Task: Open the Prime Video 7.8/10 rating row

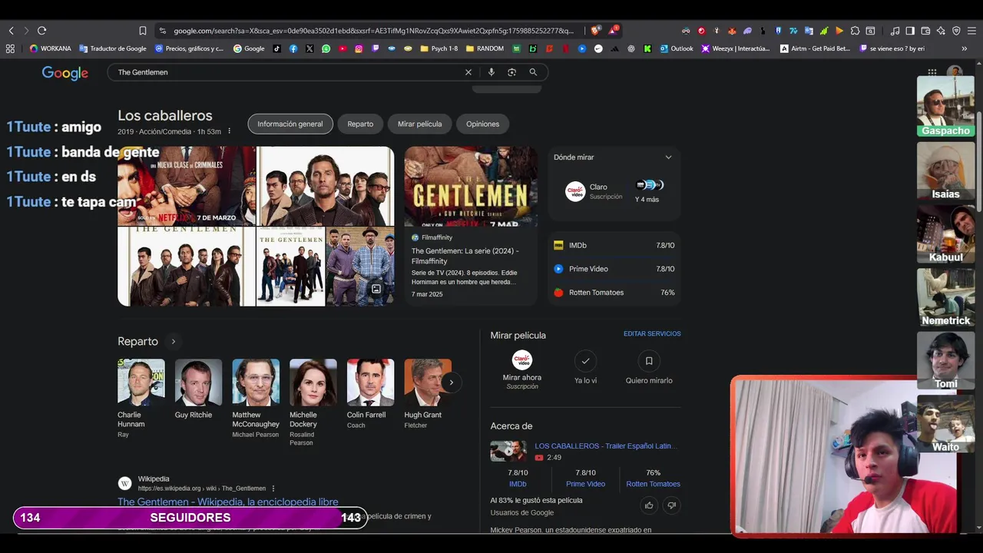Action: 614,269
